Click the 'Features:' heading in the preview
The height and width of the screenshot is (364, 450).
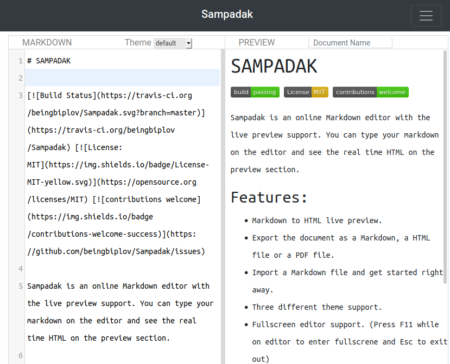(269, 197)
